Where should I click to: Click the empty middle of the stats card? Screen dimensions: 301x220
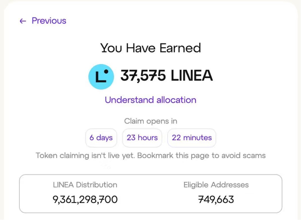(151, 194)
